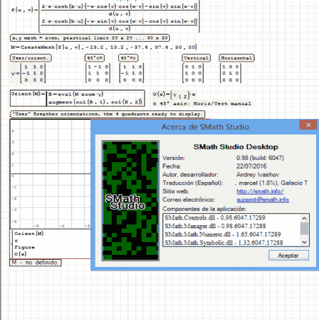Image resolution: width=319 pixels, height=320 pixels.
Task: Click the date value 22/07/2016
Action: [x=251, y=166]
